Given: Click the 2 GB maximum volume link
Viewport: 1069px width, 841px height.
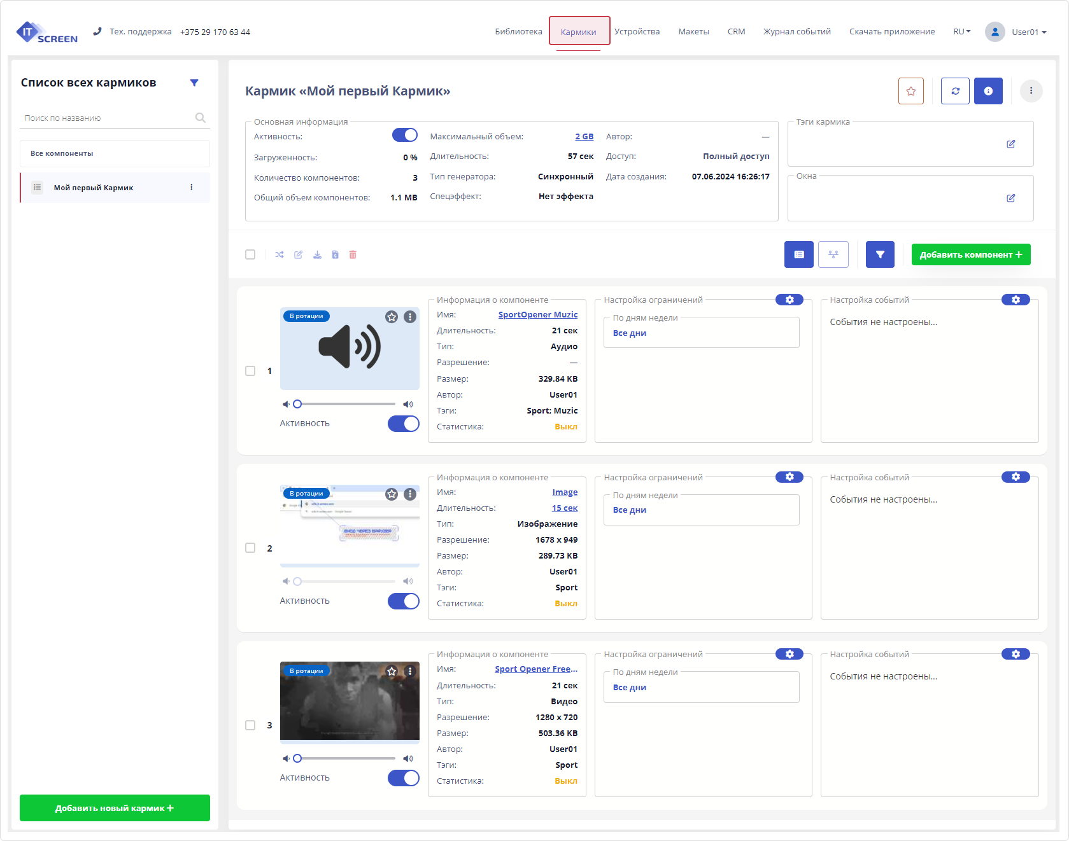Looking at the screenshot, I should (x=584, y=136).
